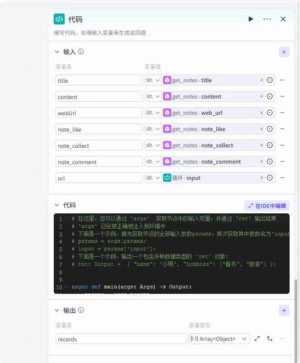Edit the records output name field
Screen dimensions: 300x363
(121, 339)
